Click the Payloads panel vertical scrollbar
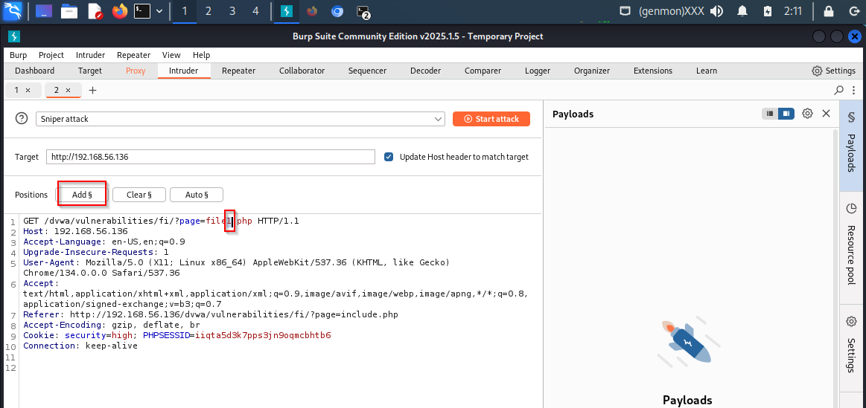Image resolution: width=866 pixels, height=408 pixels. coord(837,268)
